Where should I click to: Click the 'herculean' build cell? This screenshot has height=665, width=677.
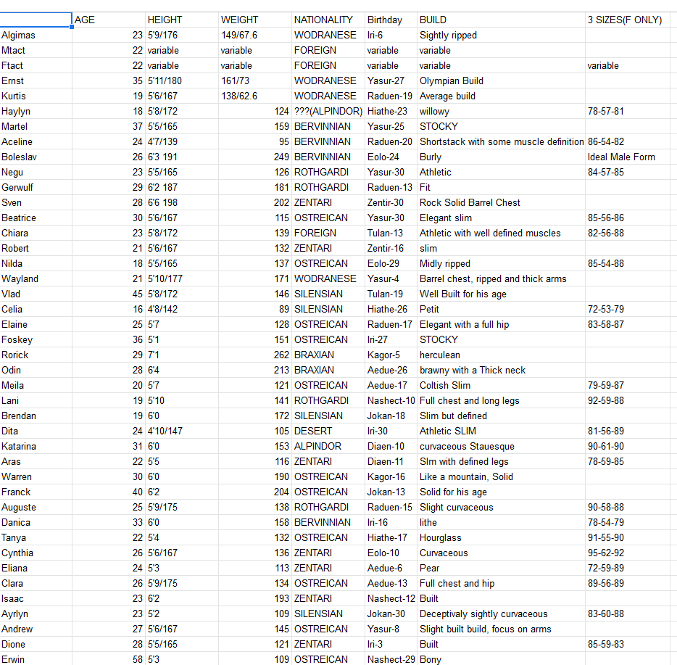coord(502,355)
